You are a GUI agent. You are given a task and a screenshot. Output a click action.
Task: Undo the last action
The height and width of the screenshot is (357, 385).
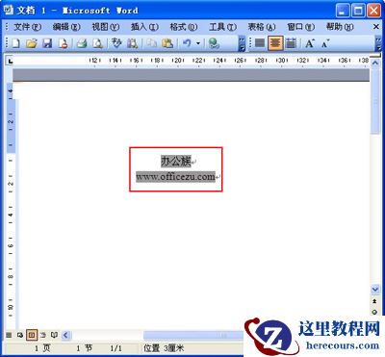click(187, 43)
